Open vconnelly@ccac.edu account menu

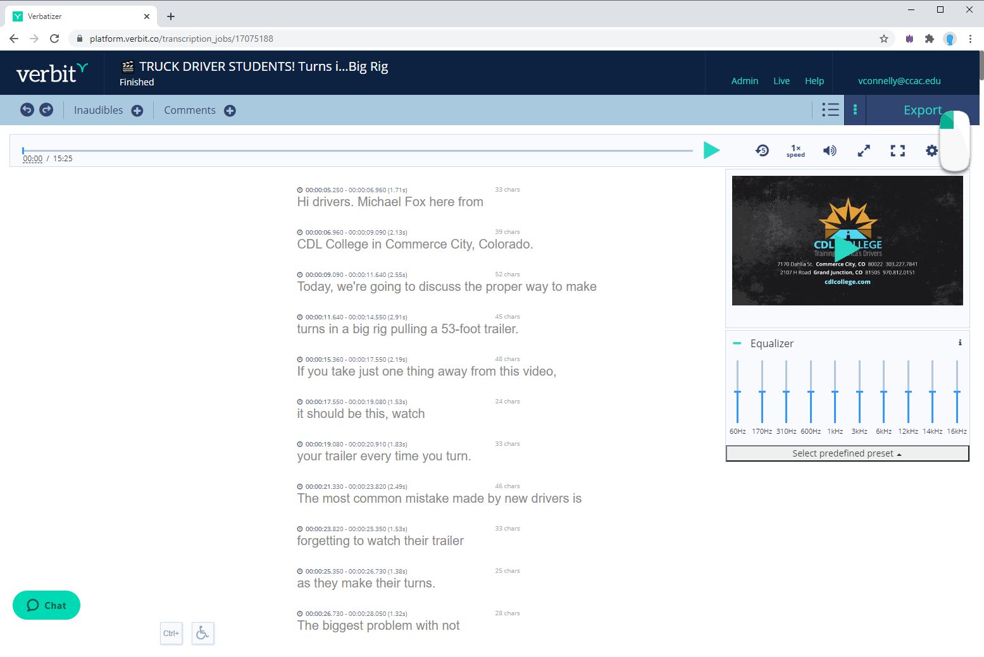coord(899,81)
